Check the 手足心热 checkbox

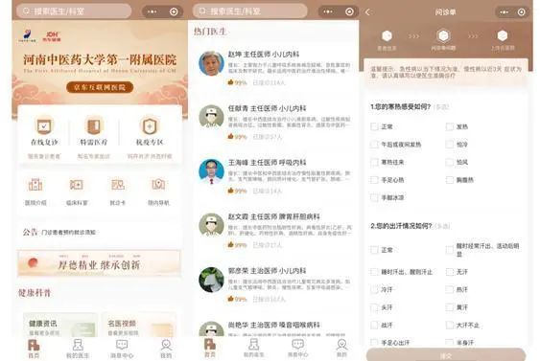pyautogui.click(x=374, y=180)
